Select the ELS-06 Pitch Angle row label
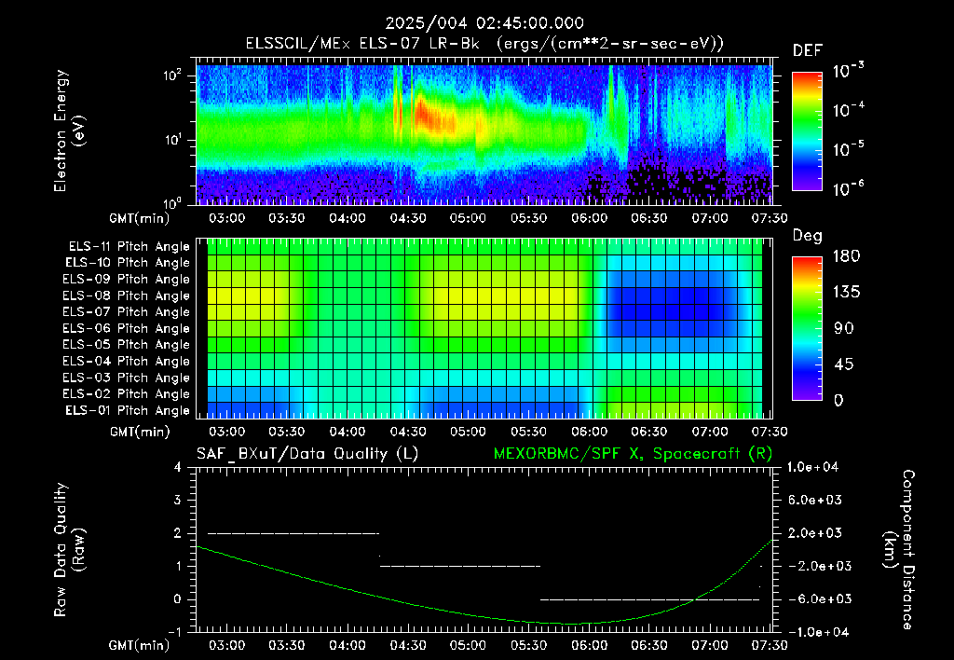954x660 pixels. click(x=127, y=328)
